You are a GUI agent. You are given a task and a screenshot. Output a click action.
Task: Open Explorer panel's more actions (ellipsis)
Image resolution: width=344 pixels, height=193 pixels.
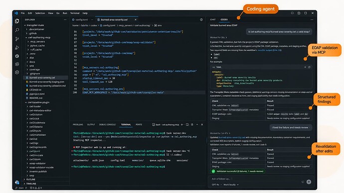(65, 20)
